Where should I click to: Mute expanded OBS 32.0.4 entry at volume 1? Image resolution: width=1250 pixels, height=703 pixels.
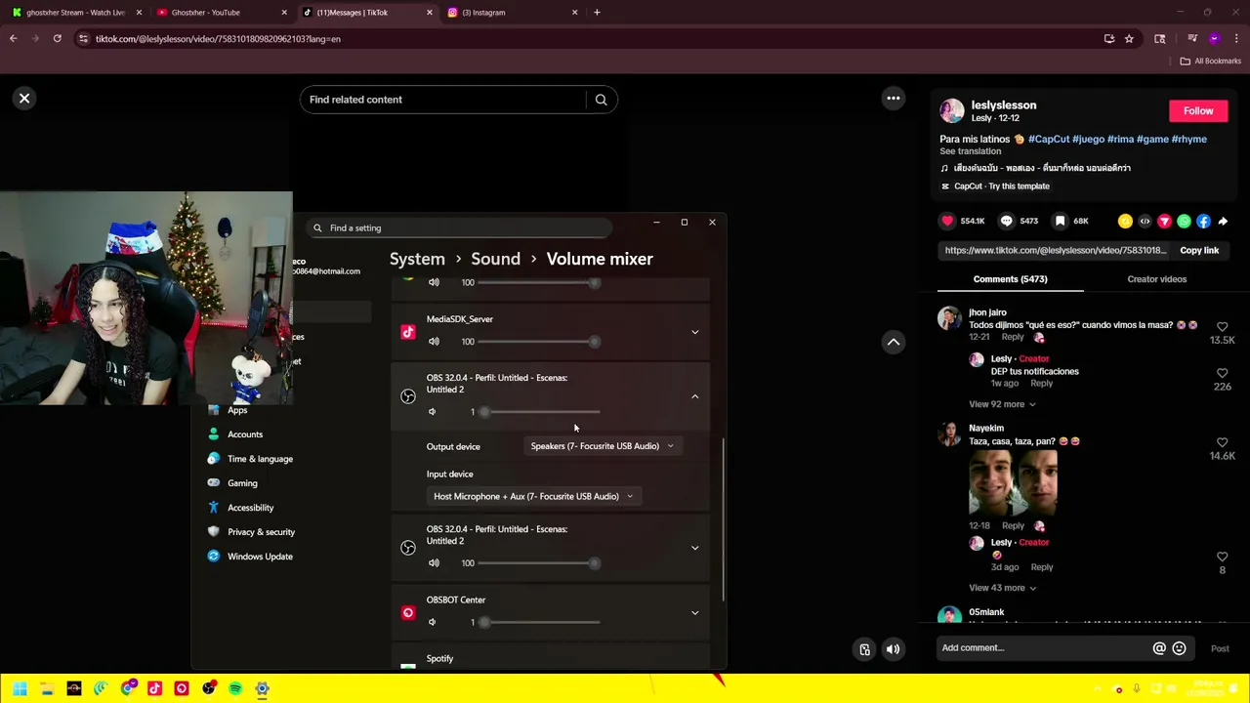433,412
